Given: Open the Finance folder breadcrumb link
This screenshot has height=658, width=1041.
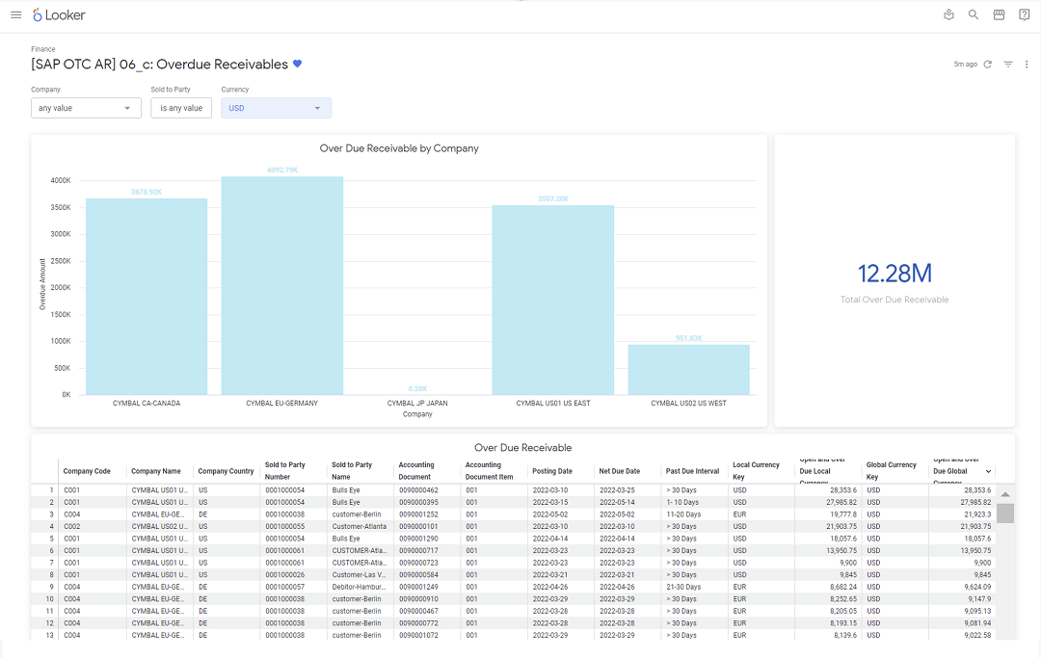Looking at the screenshot, I should pyautogui.click(x=43, y=49).
